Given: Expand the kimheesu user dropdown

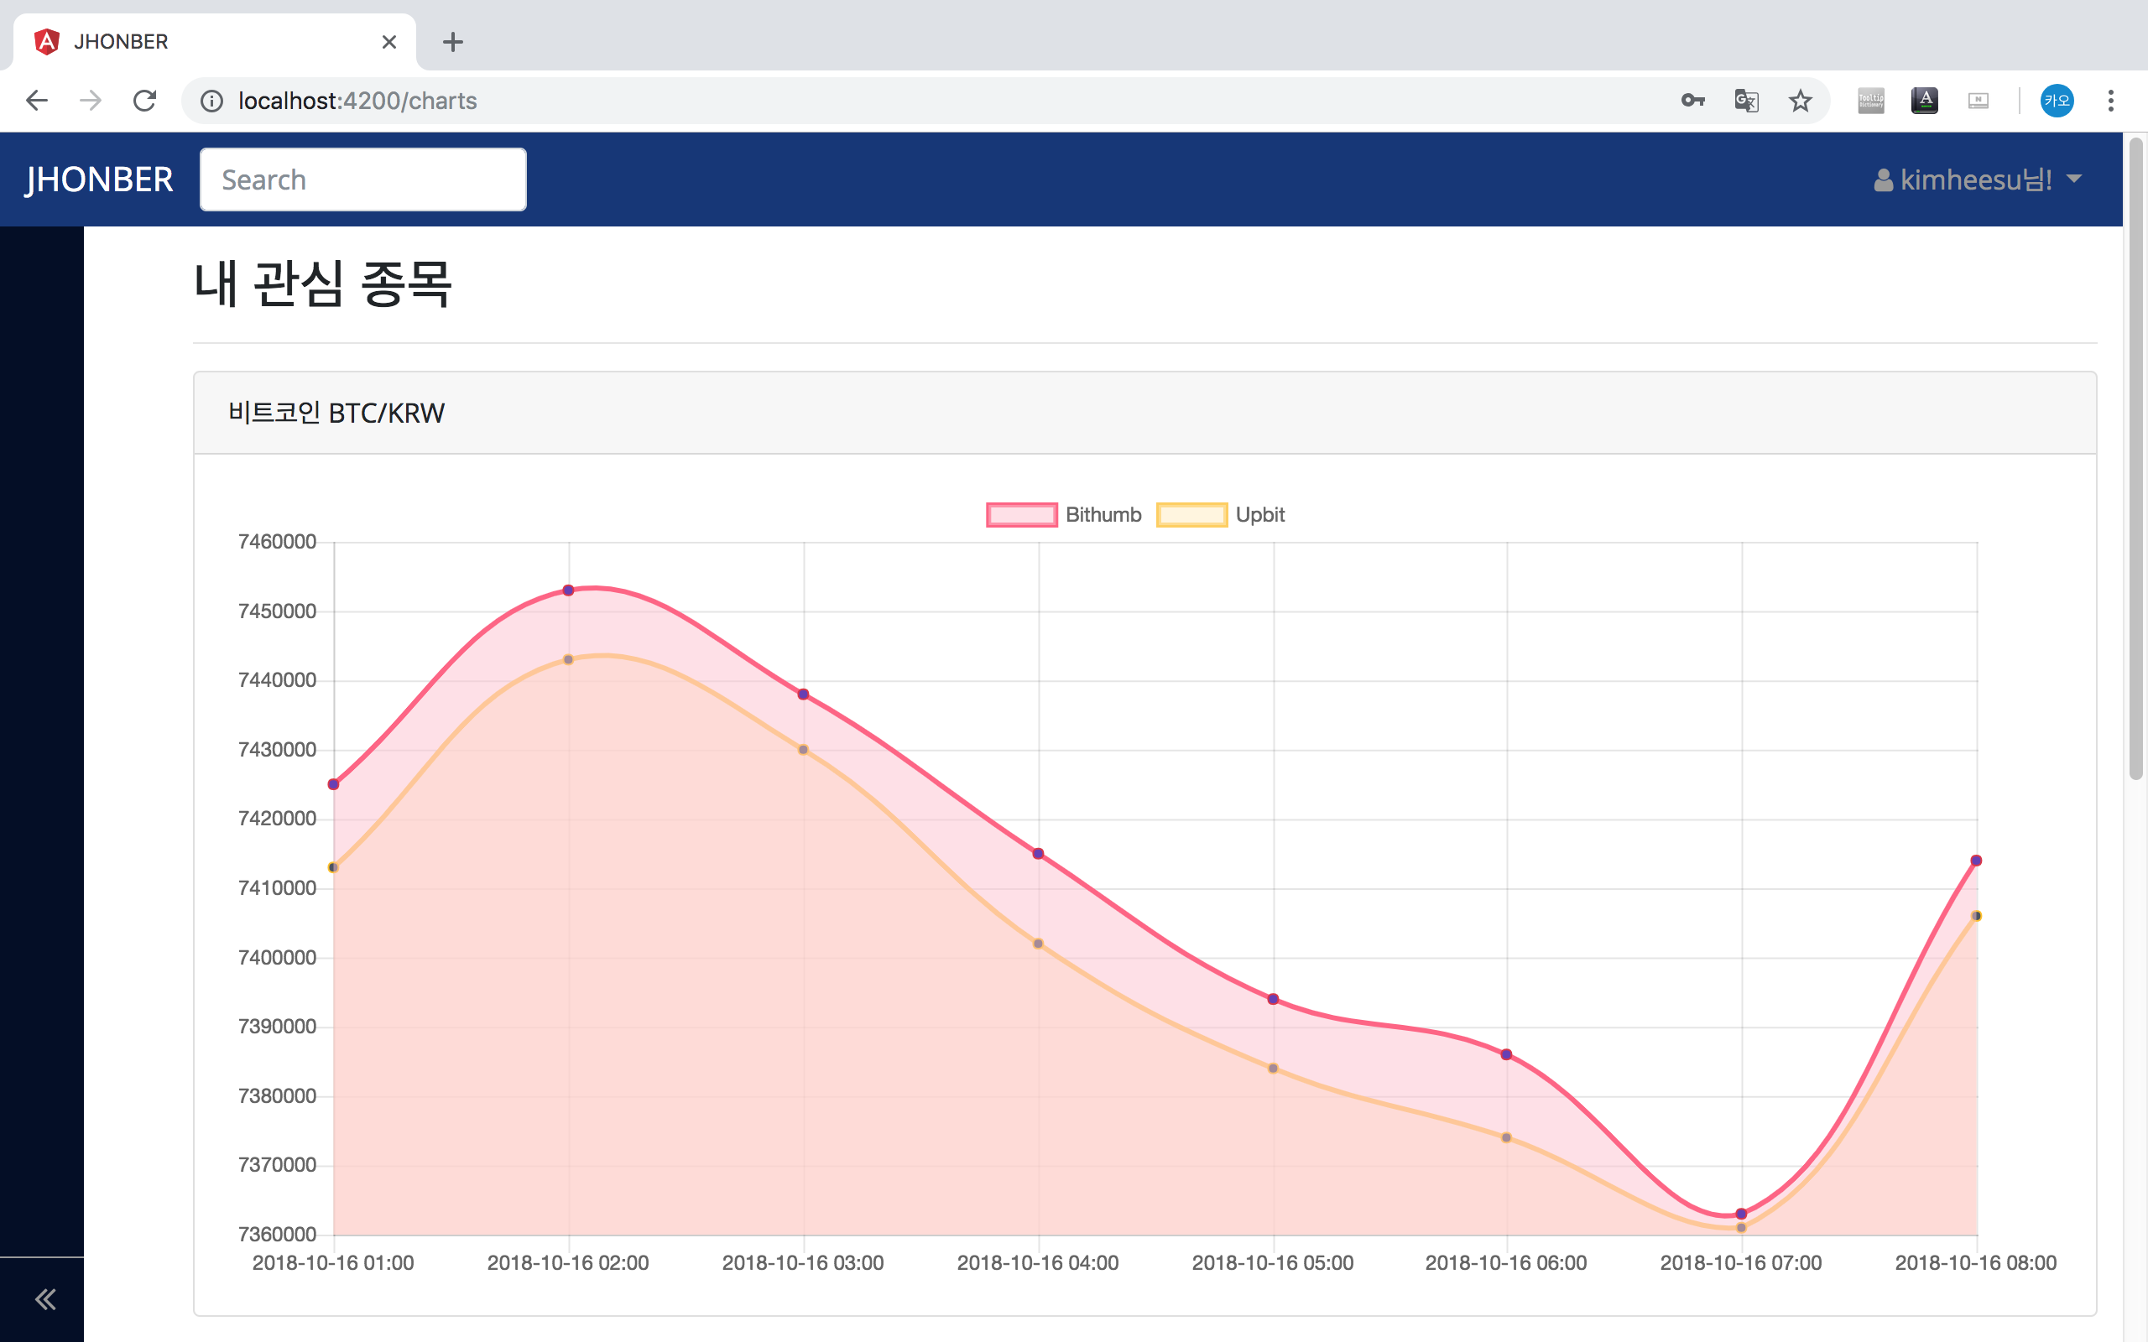Looking at the screenshot, I should (1978, 179).
